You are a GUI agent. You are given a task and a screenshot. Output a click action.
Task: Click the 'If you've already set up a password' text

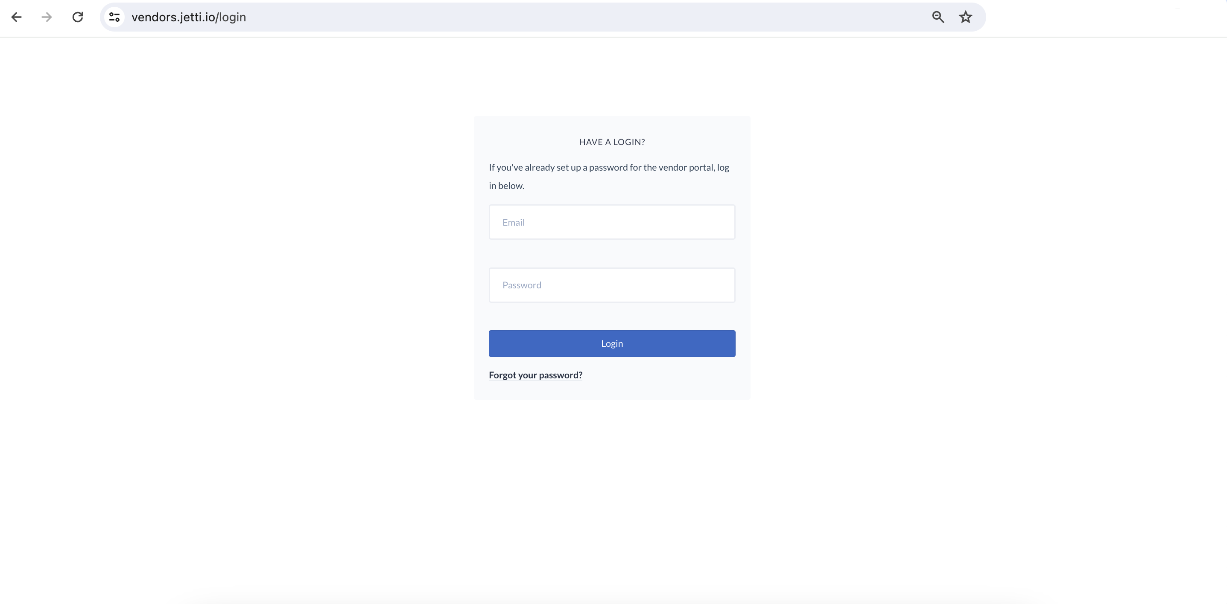pos(609,177)
